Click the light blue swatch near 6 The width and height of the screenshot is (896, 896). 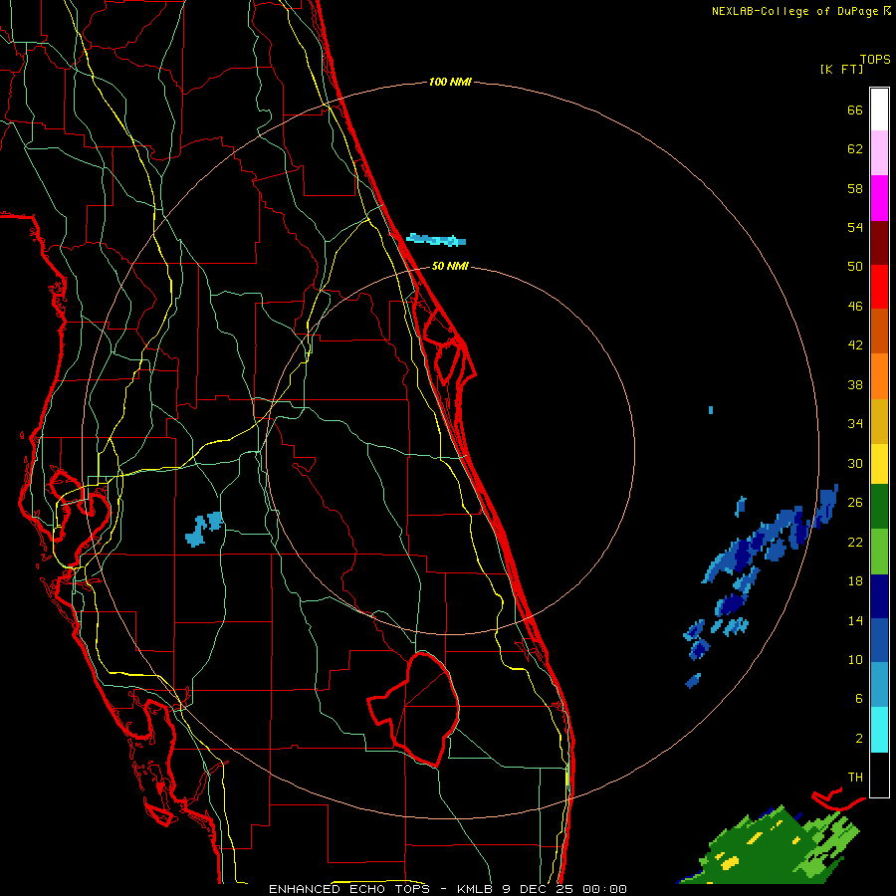(879, 685)
